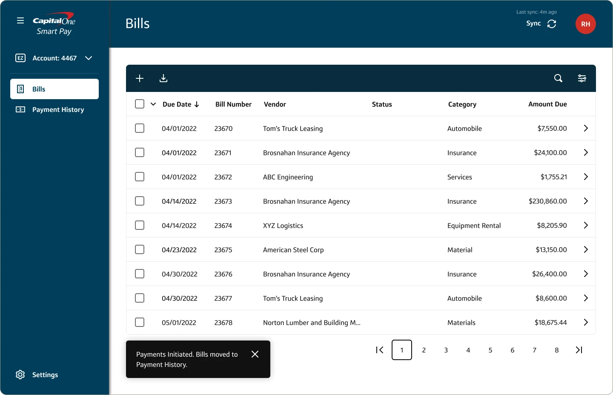Screen dimensions: 613x395
Task: Click the Amount Due column header
Action: pos(547,104)
